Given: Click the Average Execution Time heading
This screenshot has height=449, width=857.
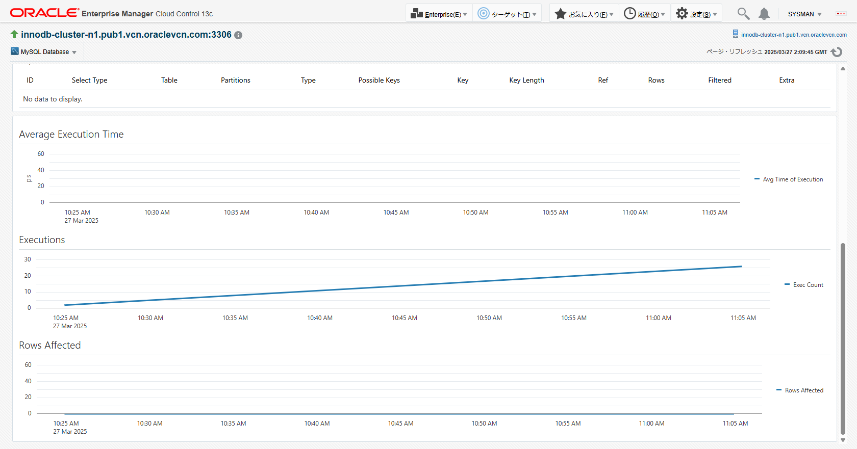Looking at the screenshot, I should point(71,134).
